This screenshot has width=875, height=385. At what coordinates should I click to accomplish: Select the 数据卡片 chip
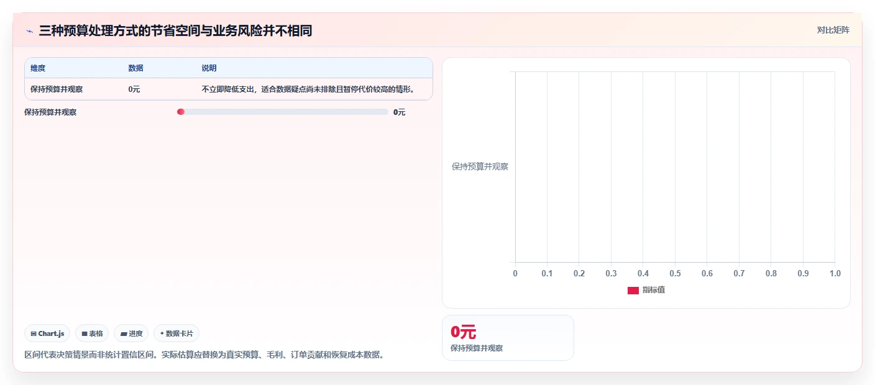point(176,333)
